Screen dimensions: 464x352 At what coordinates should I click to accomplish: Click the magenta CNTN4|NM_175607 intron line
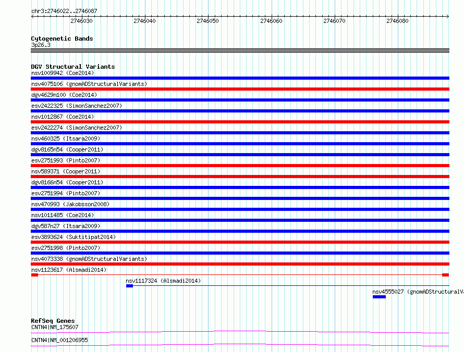240,332
